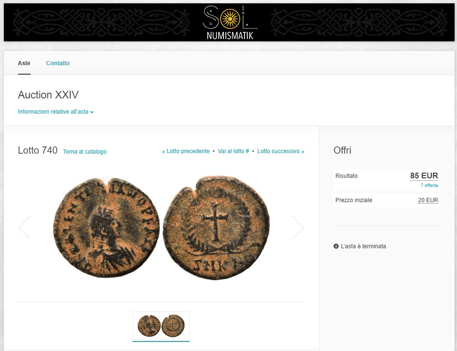Viewport: 457px width, 351px height.
Task: Go to Lotto successivo
Action: point(281,151)
